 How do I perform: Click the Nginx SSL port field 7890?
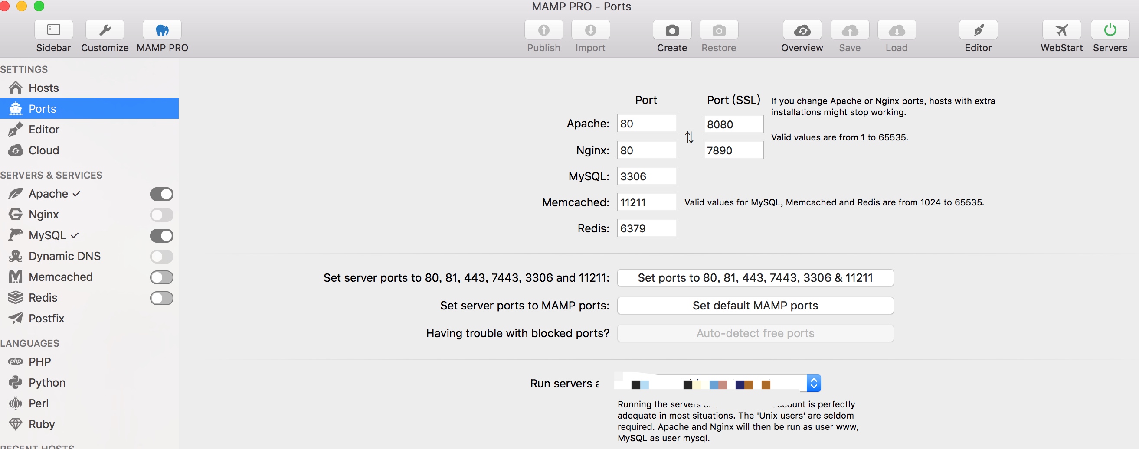(733, 150)
